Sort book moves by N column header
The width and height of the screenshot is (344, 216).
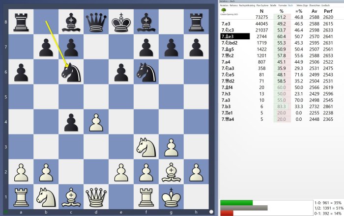point(261,10)
